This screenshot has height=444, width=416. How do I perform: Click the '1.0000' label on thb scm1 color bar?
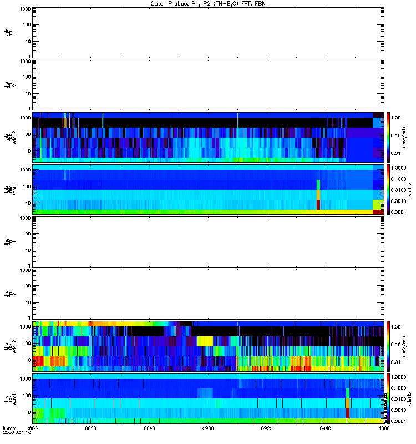click(398, 168)
